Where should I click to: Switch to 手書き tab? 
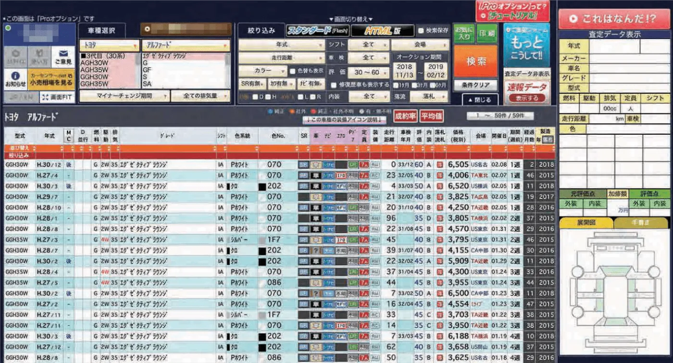pos(641,224)
